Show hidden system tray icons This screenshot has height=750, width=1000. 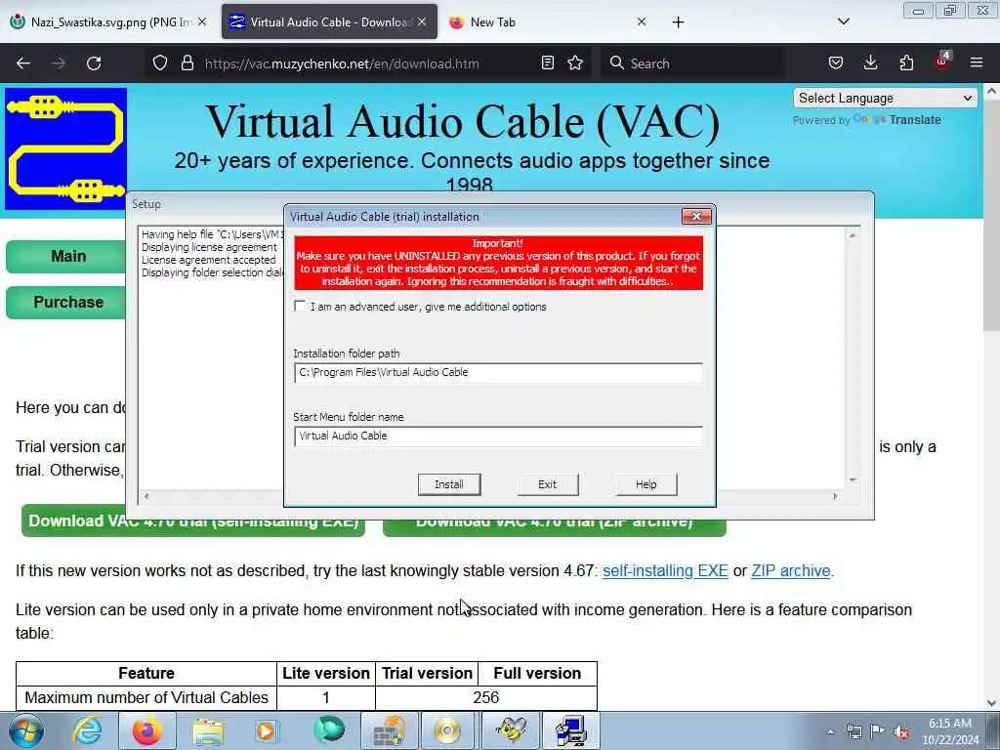tap(830, 731)
